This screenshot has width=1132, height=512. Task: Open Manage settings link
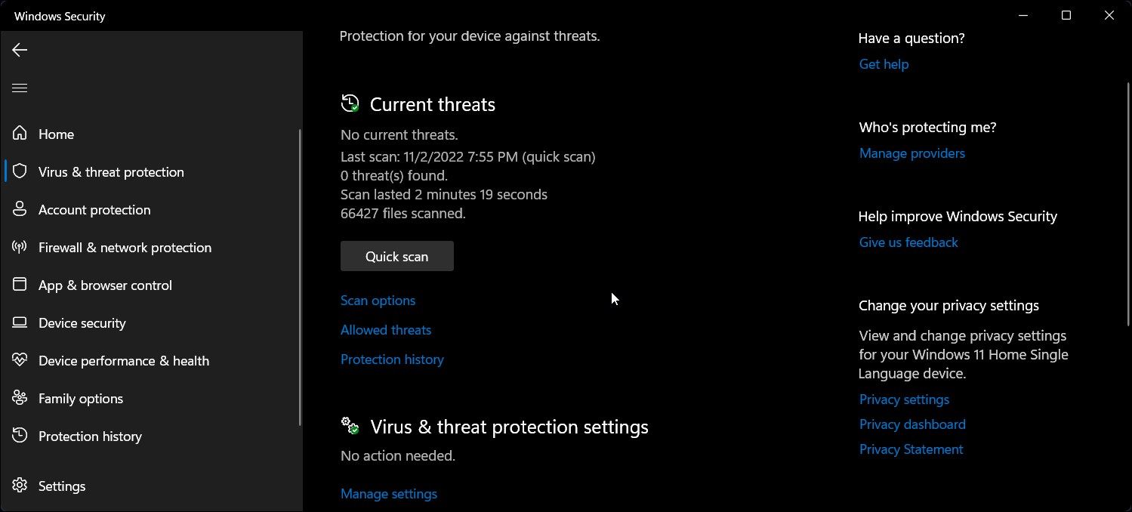388,494
